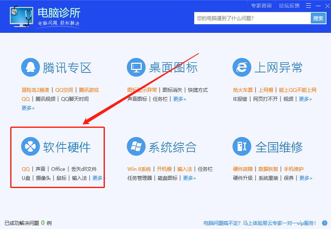Open the 上网慢 link
Screen dimensions: 331x229
(x=266, y=90)
